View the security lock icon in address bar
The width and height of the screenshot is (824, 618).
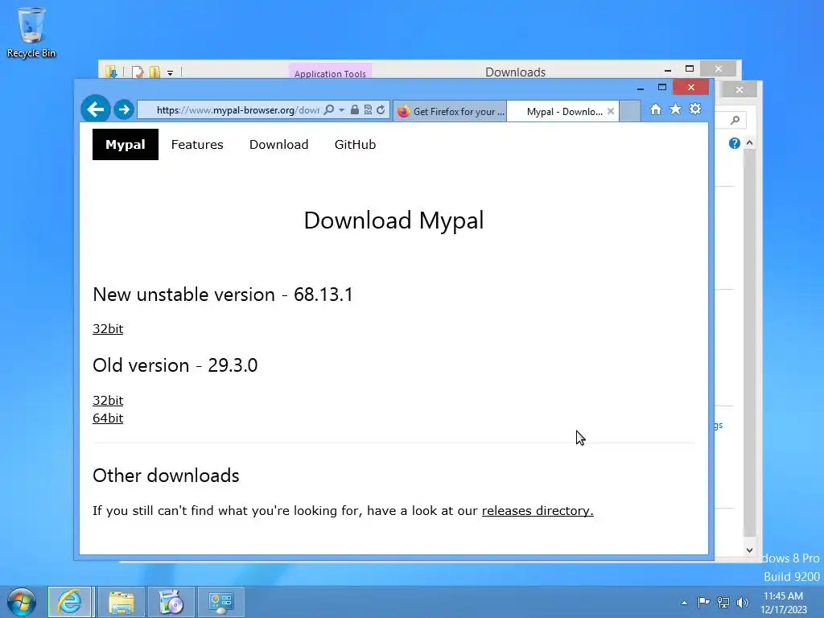click(355, 109)
